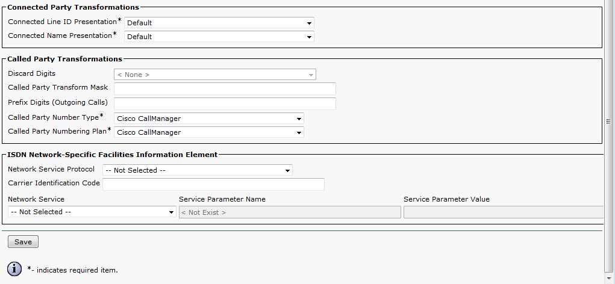Click the Service Parameter Value field
The image size is (615, 284).
[x=504, y=212]
